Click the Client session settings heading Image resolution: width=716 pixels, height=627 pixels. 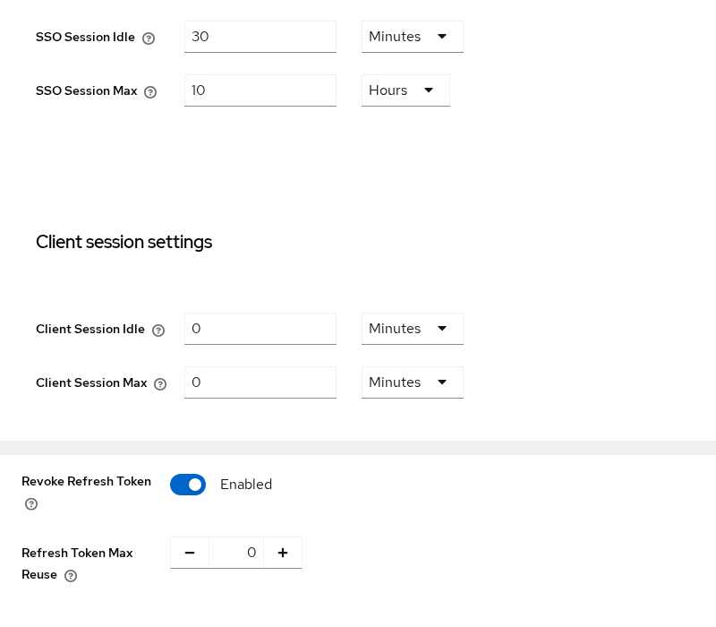124,242
